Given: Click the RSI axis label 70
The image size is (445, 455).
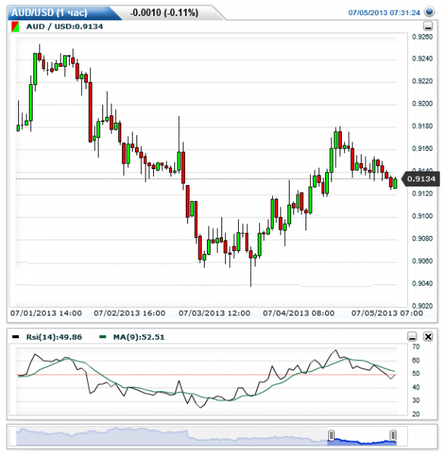Looking at the screenshot, I should 416,347.
